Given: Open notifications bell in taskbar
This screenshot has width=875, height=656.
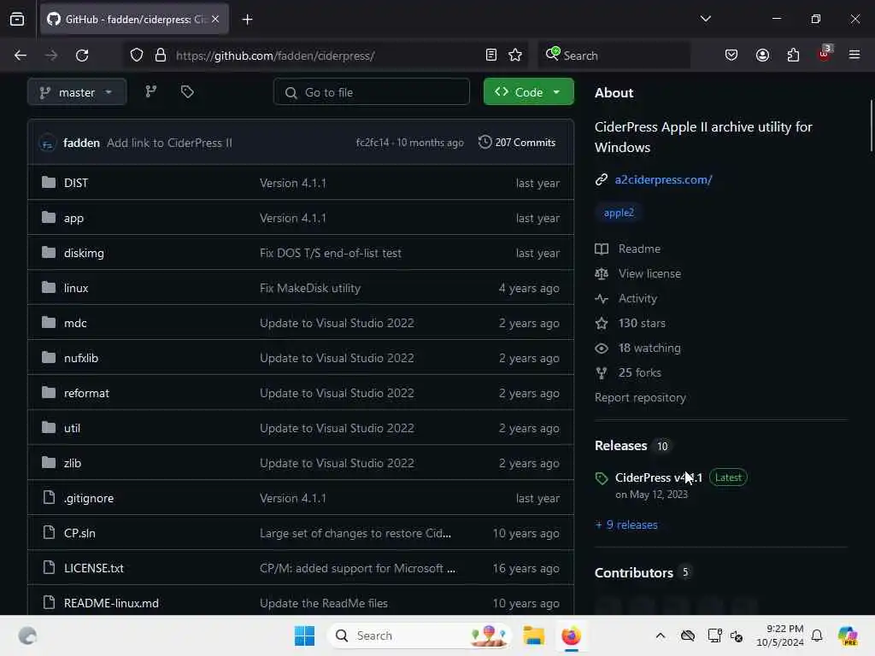Looking at the screenshot, I should (817, 635).
